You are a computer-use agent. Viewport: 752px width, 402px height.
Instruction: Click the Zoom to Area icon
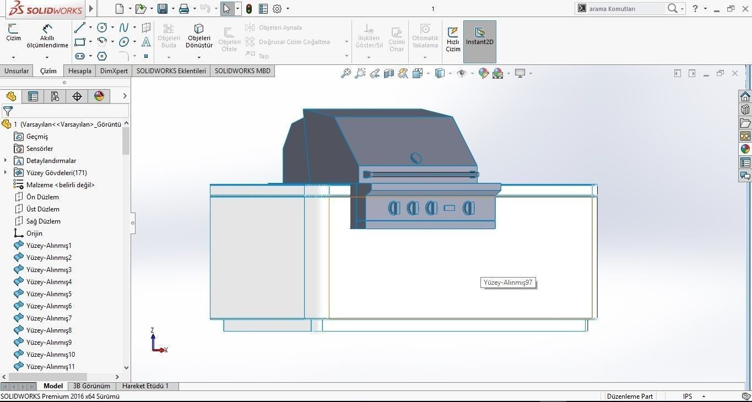tap(360, 73)
